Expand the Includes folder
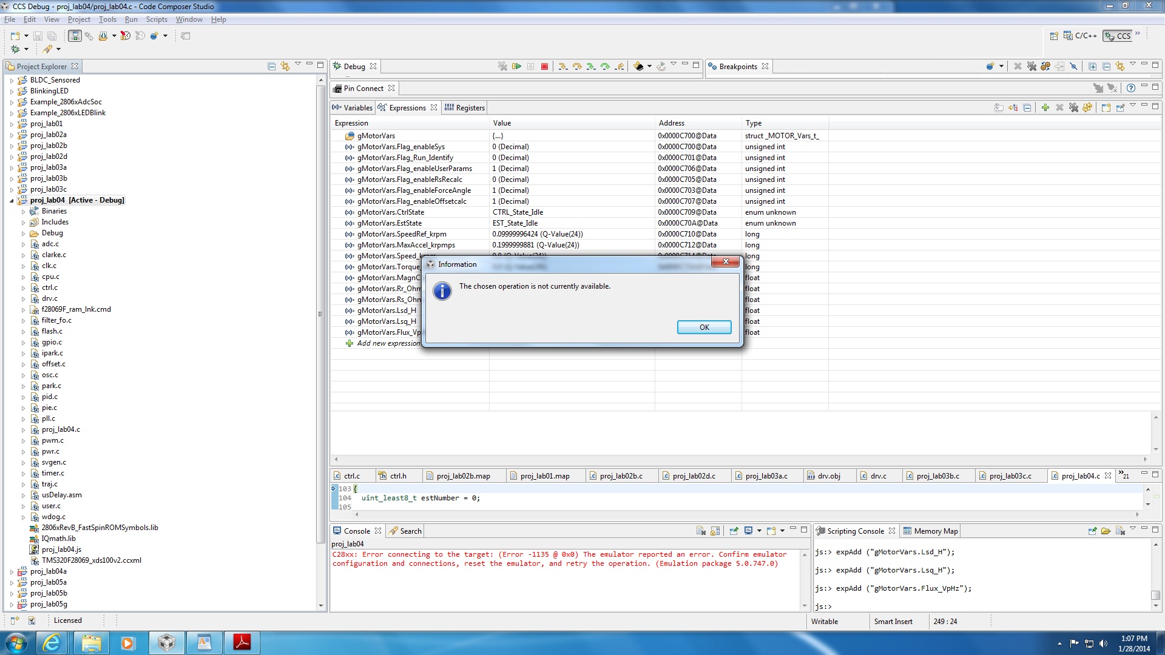The height and width of the screenshot is (655, 1165). pos(23,223)
